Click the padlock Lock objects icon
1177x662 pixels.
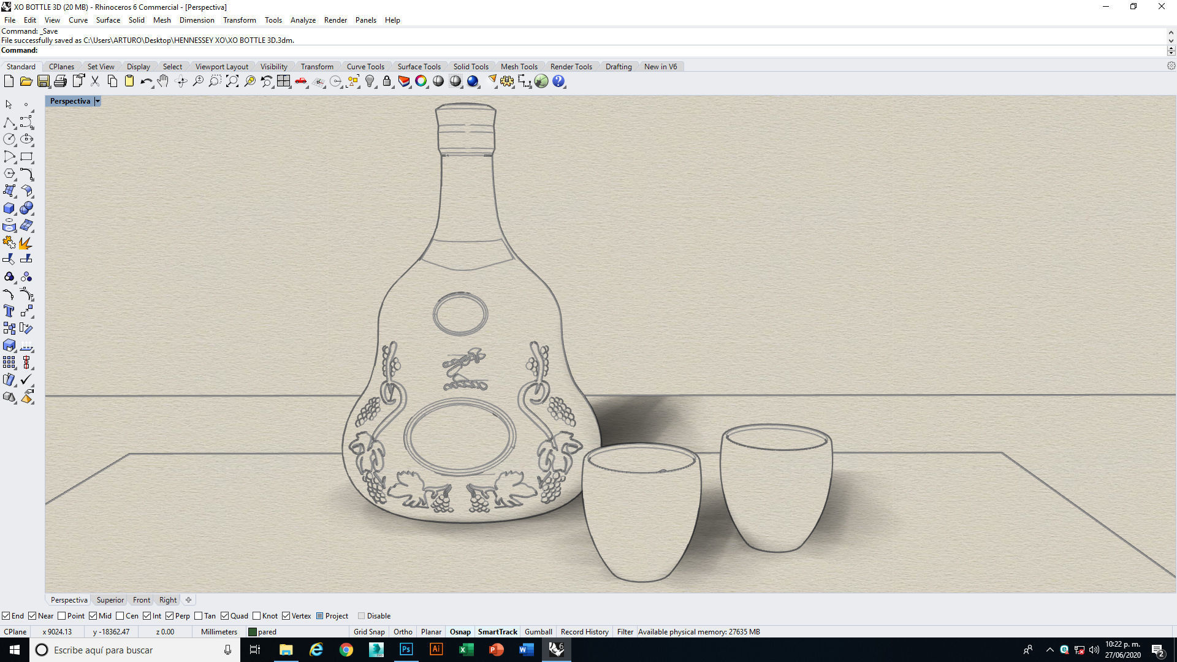pos(387,81)
